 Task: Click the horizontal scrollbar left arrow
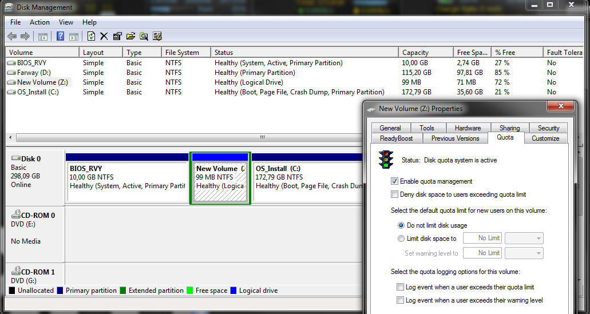click(x=10, y=138)
